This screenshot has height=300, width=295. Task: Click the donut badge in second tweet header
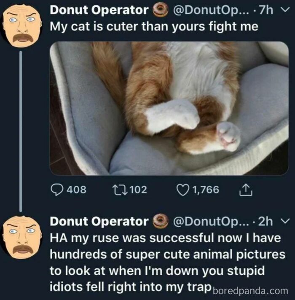click(x=160, y=221)
